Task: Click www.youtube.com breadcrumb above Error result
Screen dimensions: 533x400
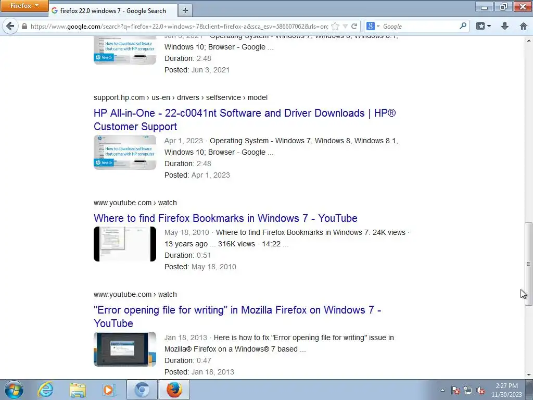Action: (x=135, y=295)
